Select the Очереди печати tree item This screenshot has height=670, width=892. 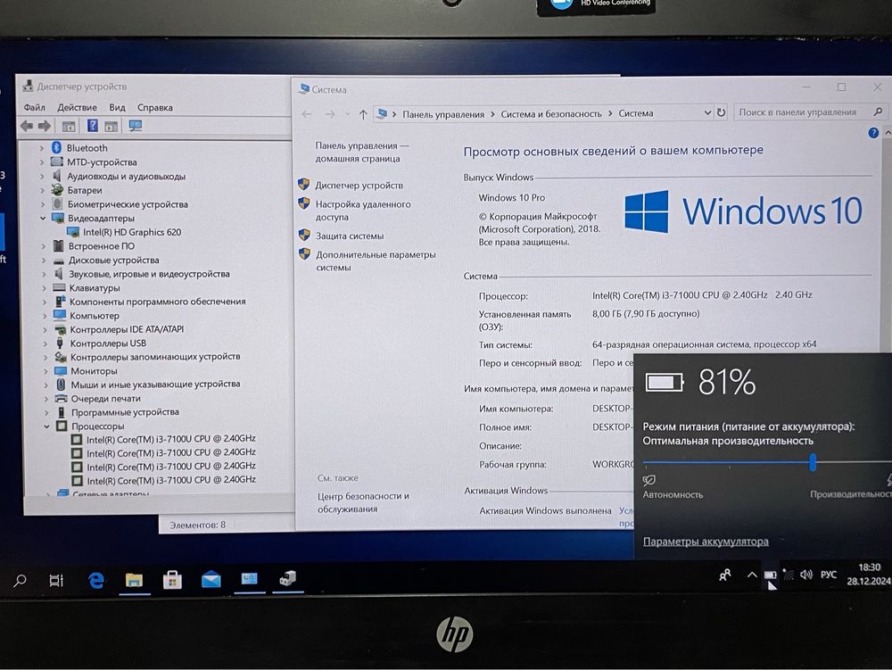(x=106, y=399)
